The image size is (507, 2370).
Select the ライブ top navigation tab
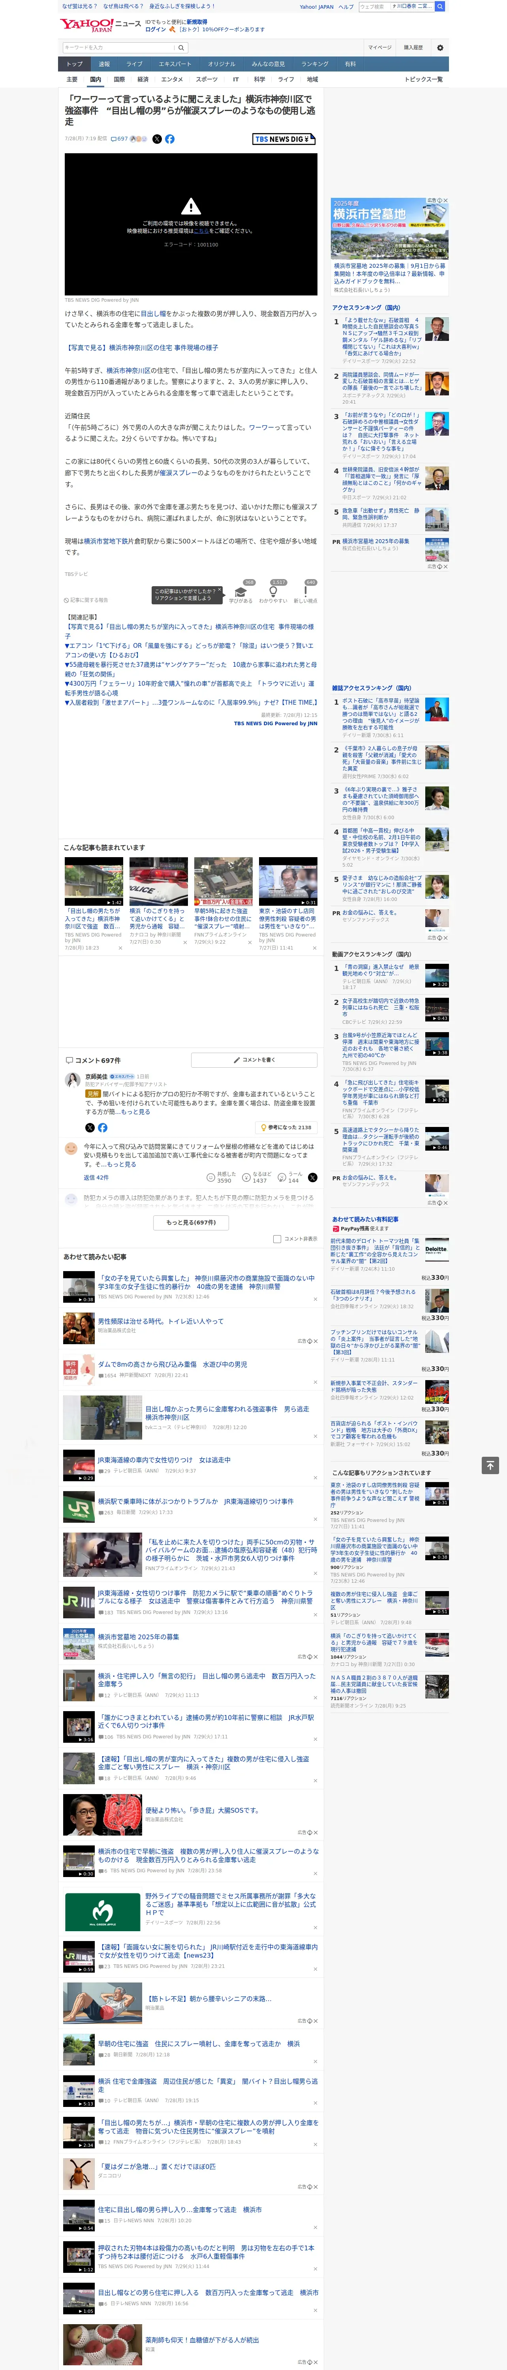(134, 64)
